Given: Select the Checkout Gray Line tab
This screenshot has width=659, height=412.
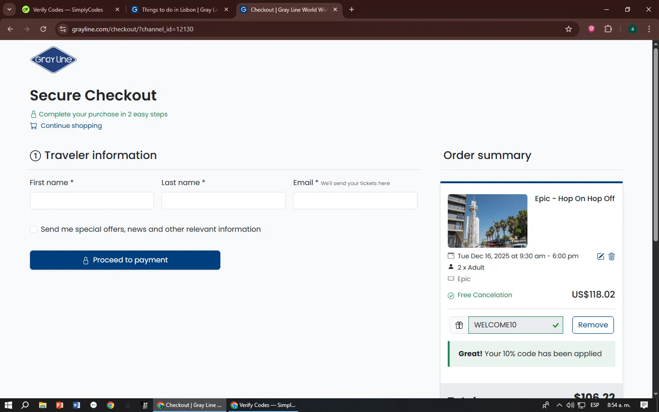Looking at the screenshot, I should [x=289, y=10].
